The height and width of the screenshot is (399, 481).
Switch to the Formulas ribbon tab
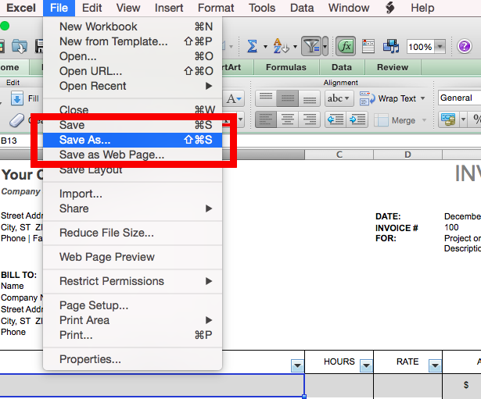(286, 67)
